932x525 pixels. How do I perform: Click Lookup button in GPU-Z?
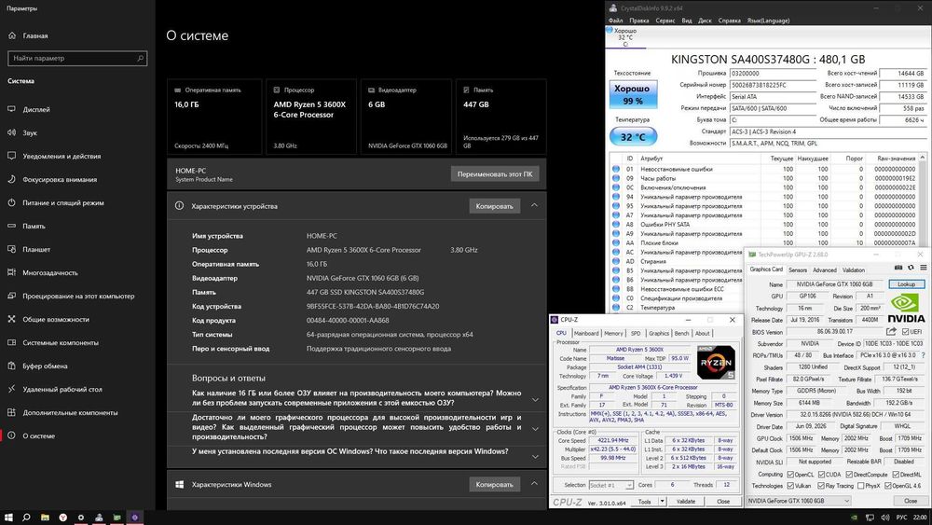click(907, 284)
